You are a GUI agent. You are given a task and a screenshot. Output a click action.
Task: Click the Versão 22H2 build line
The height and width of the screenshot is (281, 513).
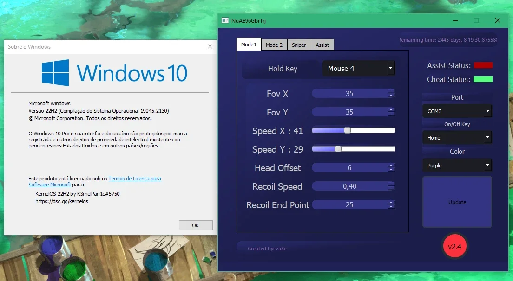pyautogui.click(x=99, y=111)
